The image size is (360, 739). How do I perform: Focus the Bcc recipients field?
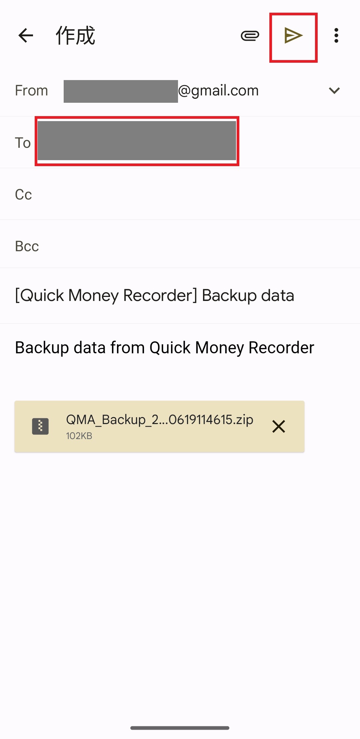click(187, 246)
